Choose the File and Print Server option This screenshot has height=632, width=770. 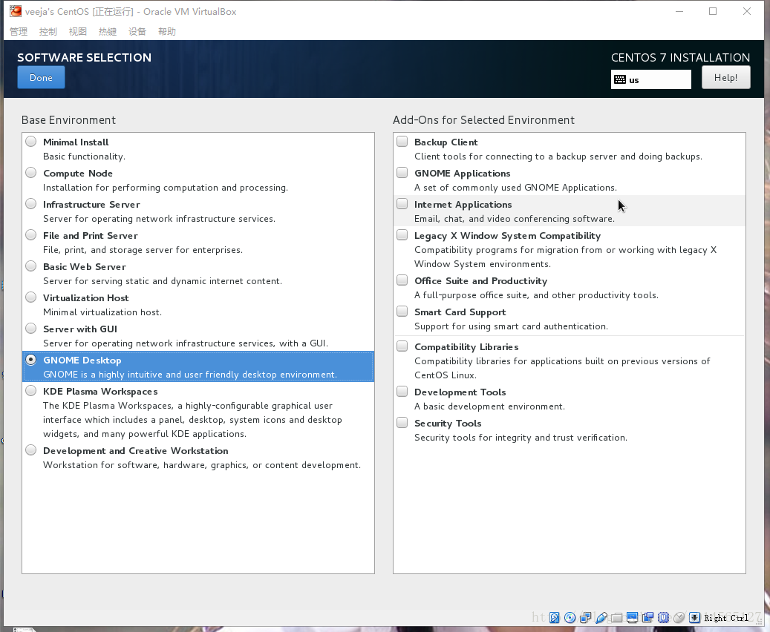tap(31, 235)
